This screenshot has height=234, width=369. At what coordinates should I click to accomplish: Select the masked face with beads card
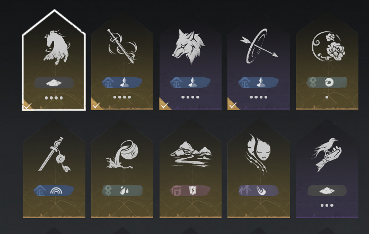tap(259, 168)
